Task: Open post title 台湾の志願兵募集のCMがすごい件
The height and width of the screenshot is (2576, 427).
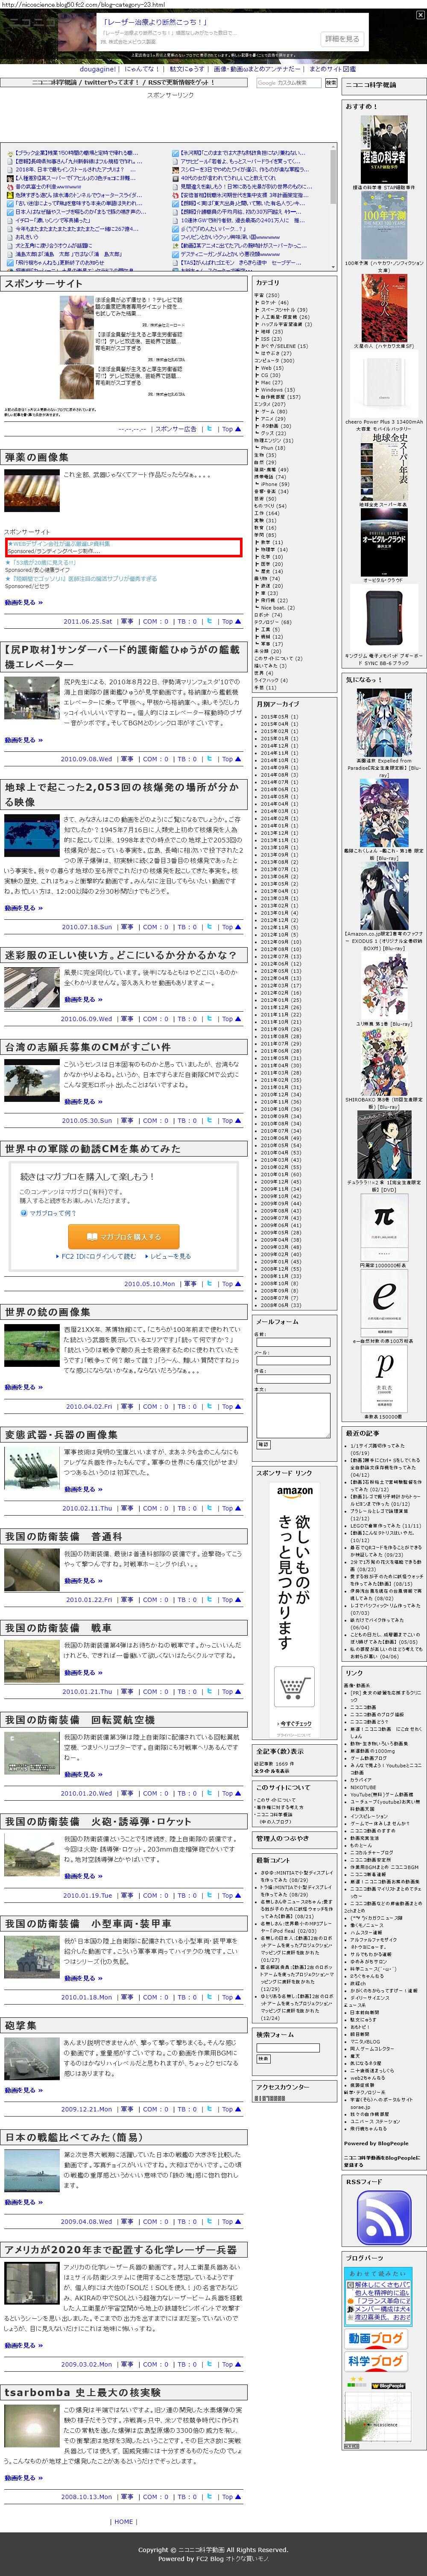Action: click(87, 1047)
